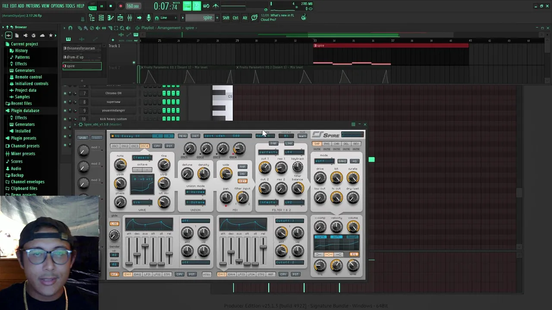
Task: Open the cloud tab icon in Browser
Action: (42, 35)
